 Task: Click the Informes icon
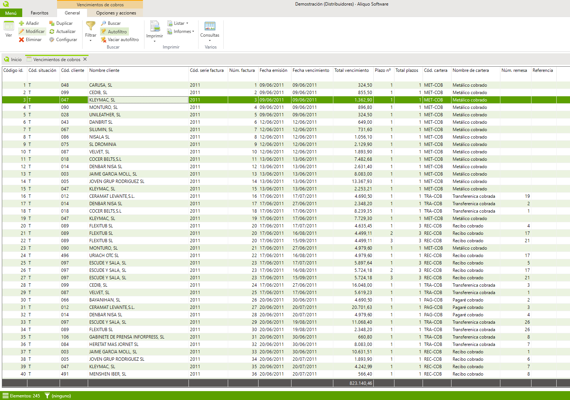170,31
